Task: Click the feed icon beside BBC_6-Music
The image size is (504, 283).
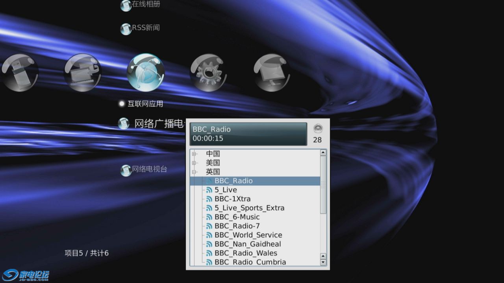Action: pos(209,217)
